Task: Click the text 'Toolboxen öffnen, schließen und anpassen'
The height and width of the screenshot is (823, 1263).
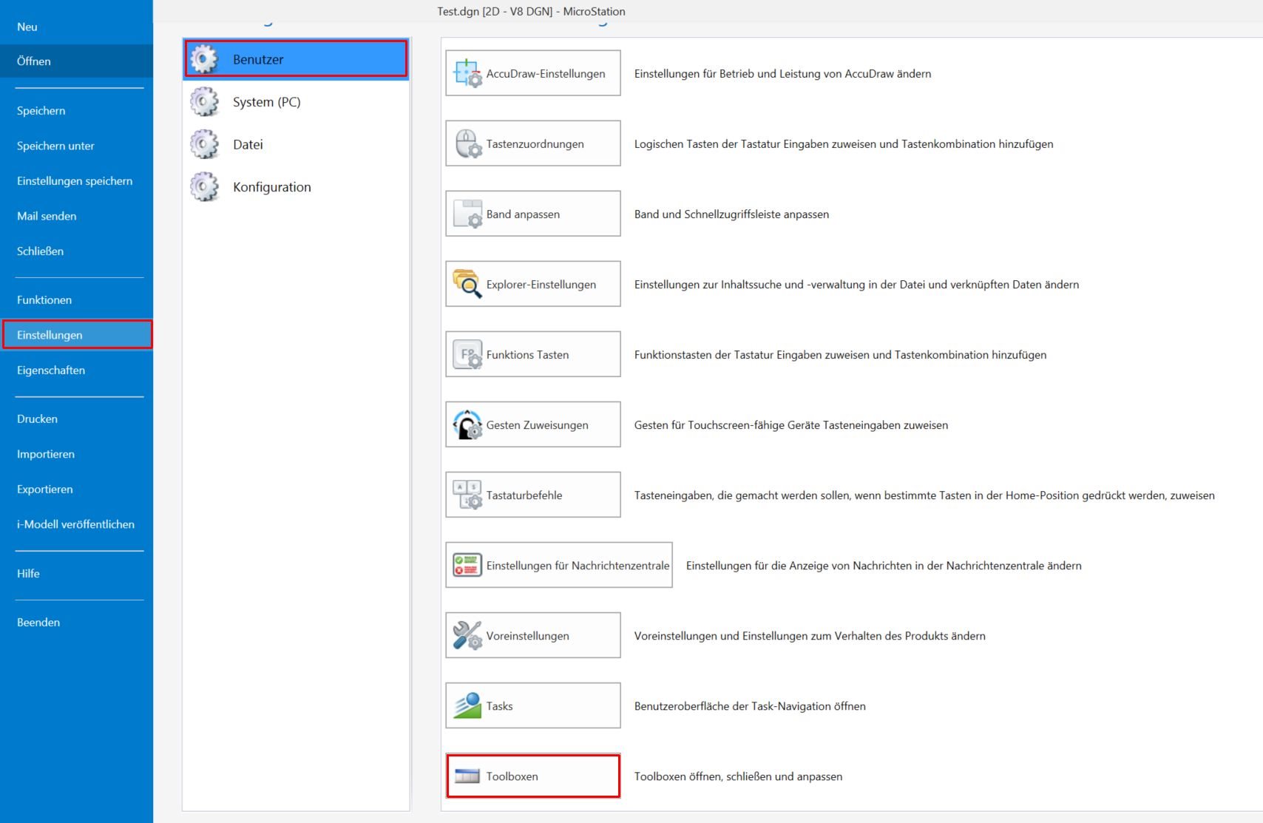Action: click(738, 776)
